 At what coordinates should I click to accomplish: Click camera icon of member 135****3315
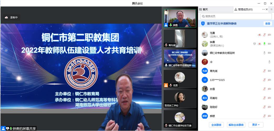(x=269, y=80)
